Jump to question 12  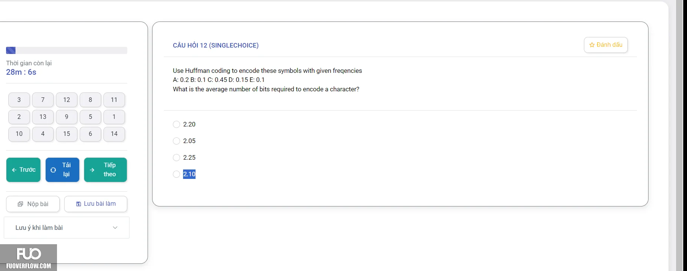(x=66, y=100)
